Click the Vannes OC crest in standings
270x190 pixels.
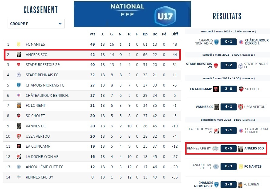coord(19,126)
